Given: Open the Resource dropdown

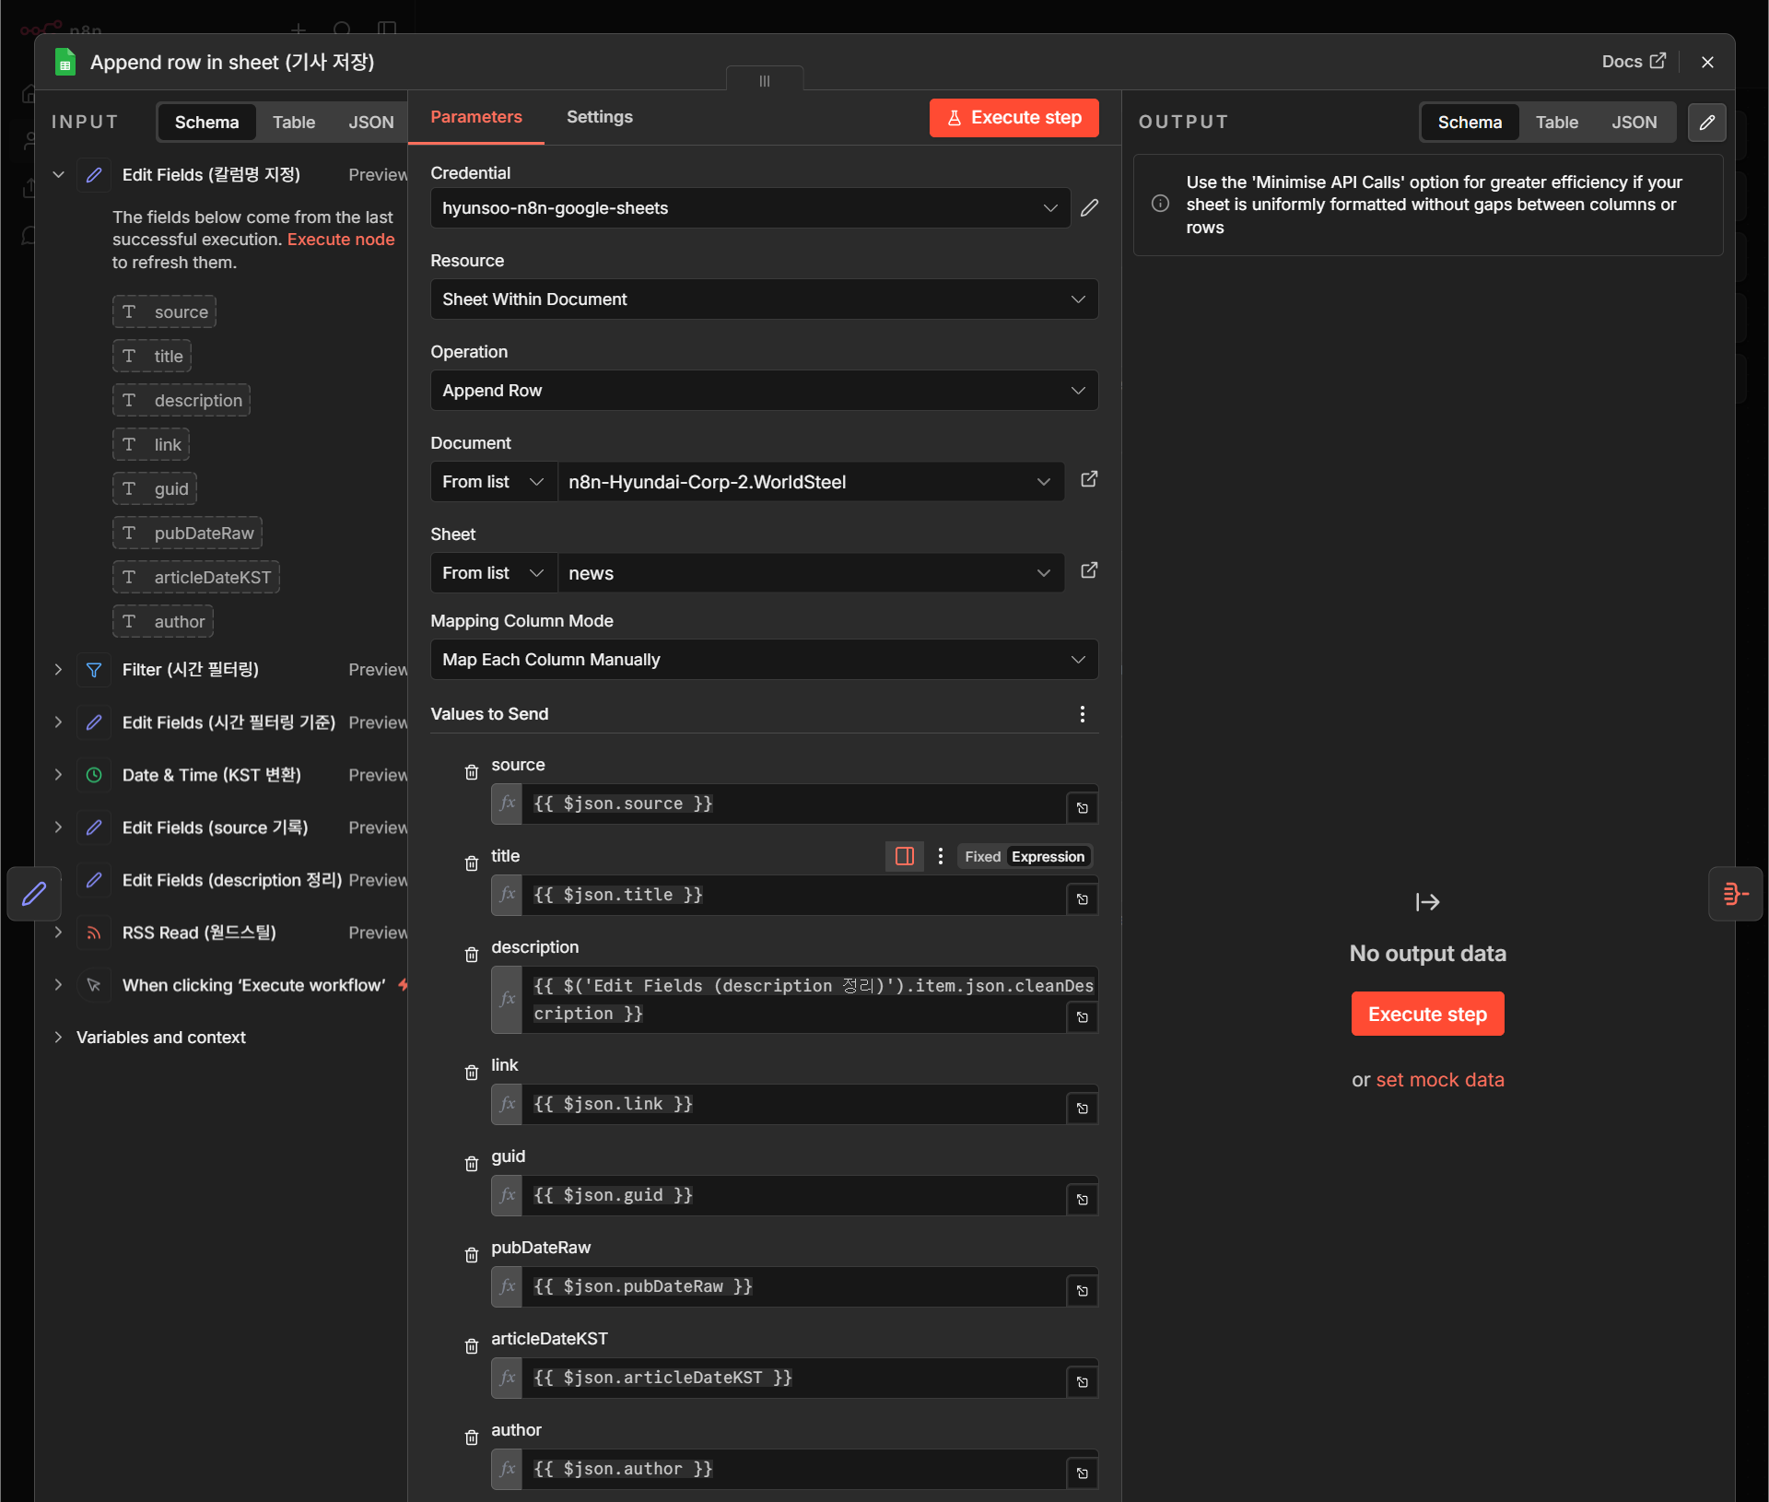Looking at the screenshot, I should pos(764,299).
